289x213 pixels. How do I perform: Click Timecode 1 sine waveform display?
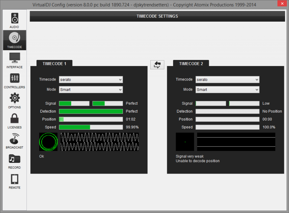click(x=100, y=142)
